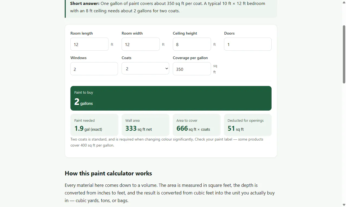Viewport: 346px width, 207px height.
Task: Click the page scrollbar thumb
Action: 344,54
